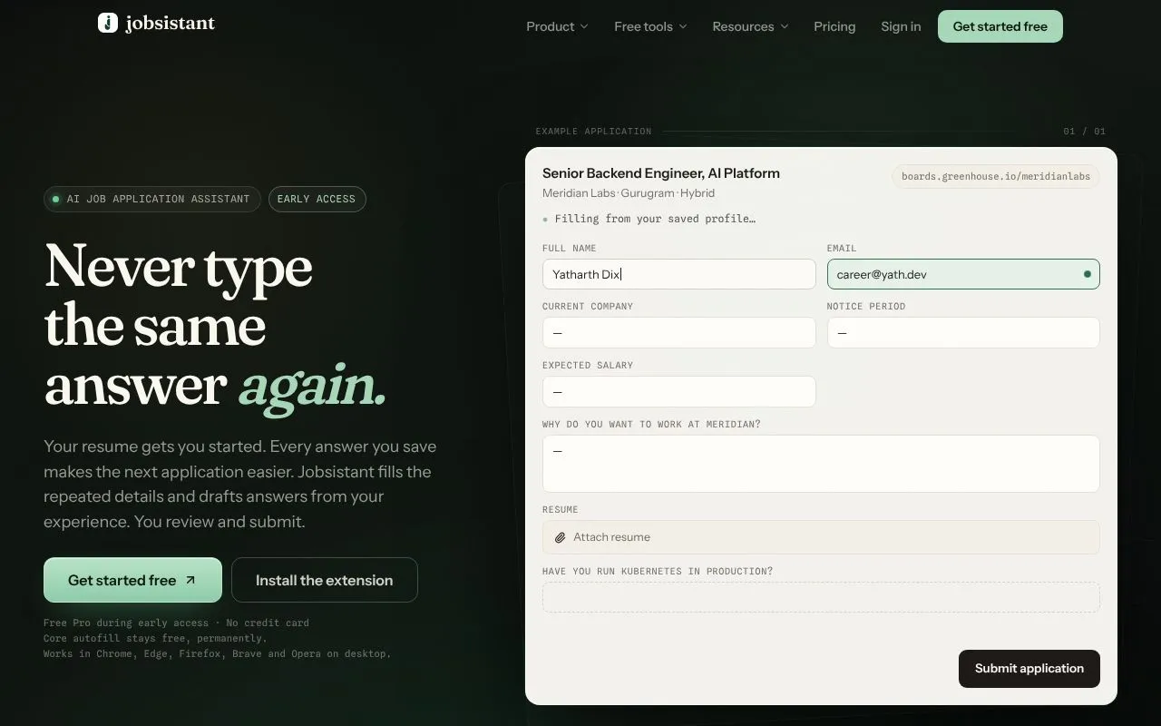Click the Example Application label
Viewport: 1161px width, 726px height.
pos(593,132)
